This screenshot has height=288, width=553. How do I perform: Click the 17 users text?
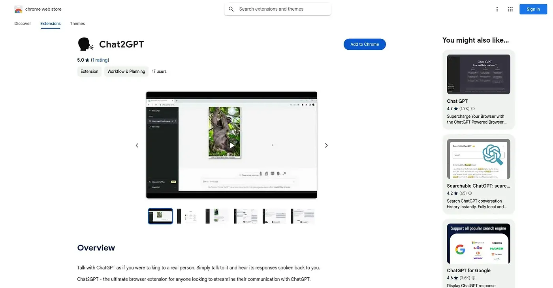[x=159, y=72]
